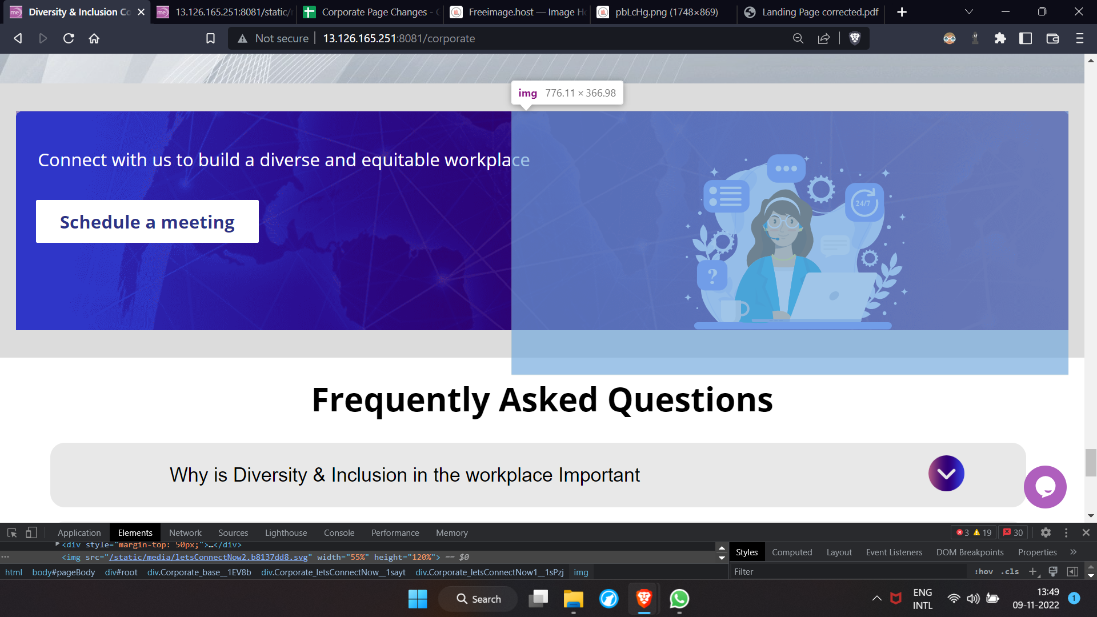Open the 30 issues counter
The width and height of the screenshot is (1097, 617).
pos(1013,532)
